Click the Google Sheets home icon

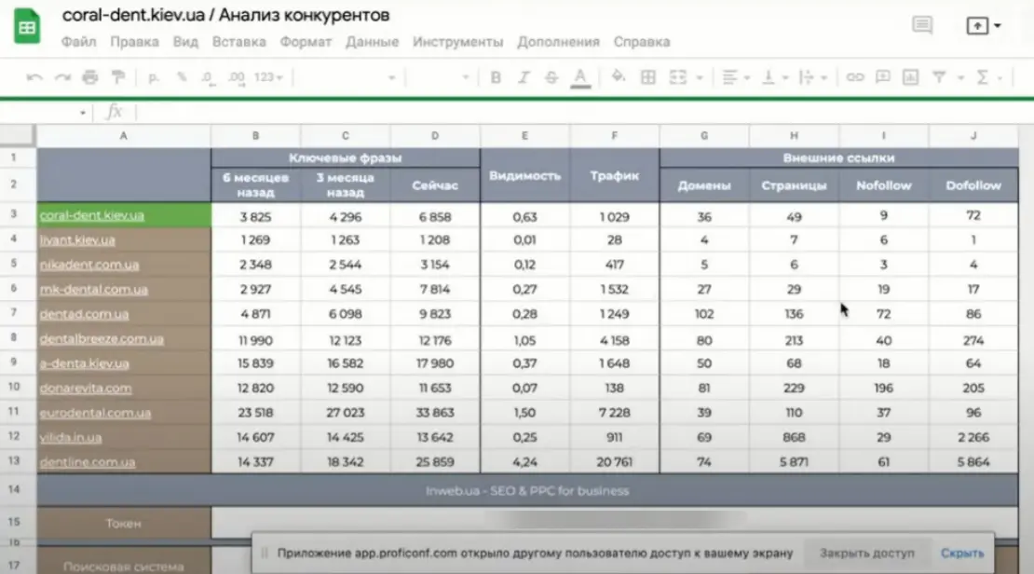pyautogui.click(x=27, y=26)
